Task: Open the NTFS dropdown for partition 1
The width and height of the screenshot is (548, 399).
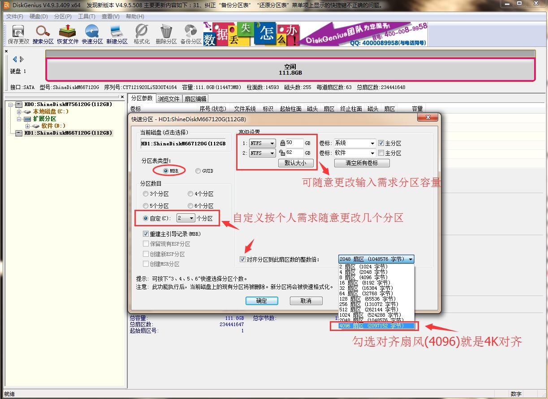Action: tap(262, 143)
